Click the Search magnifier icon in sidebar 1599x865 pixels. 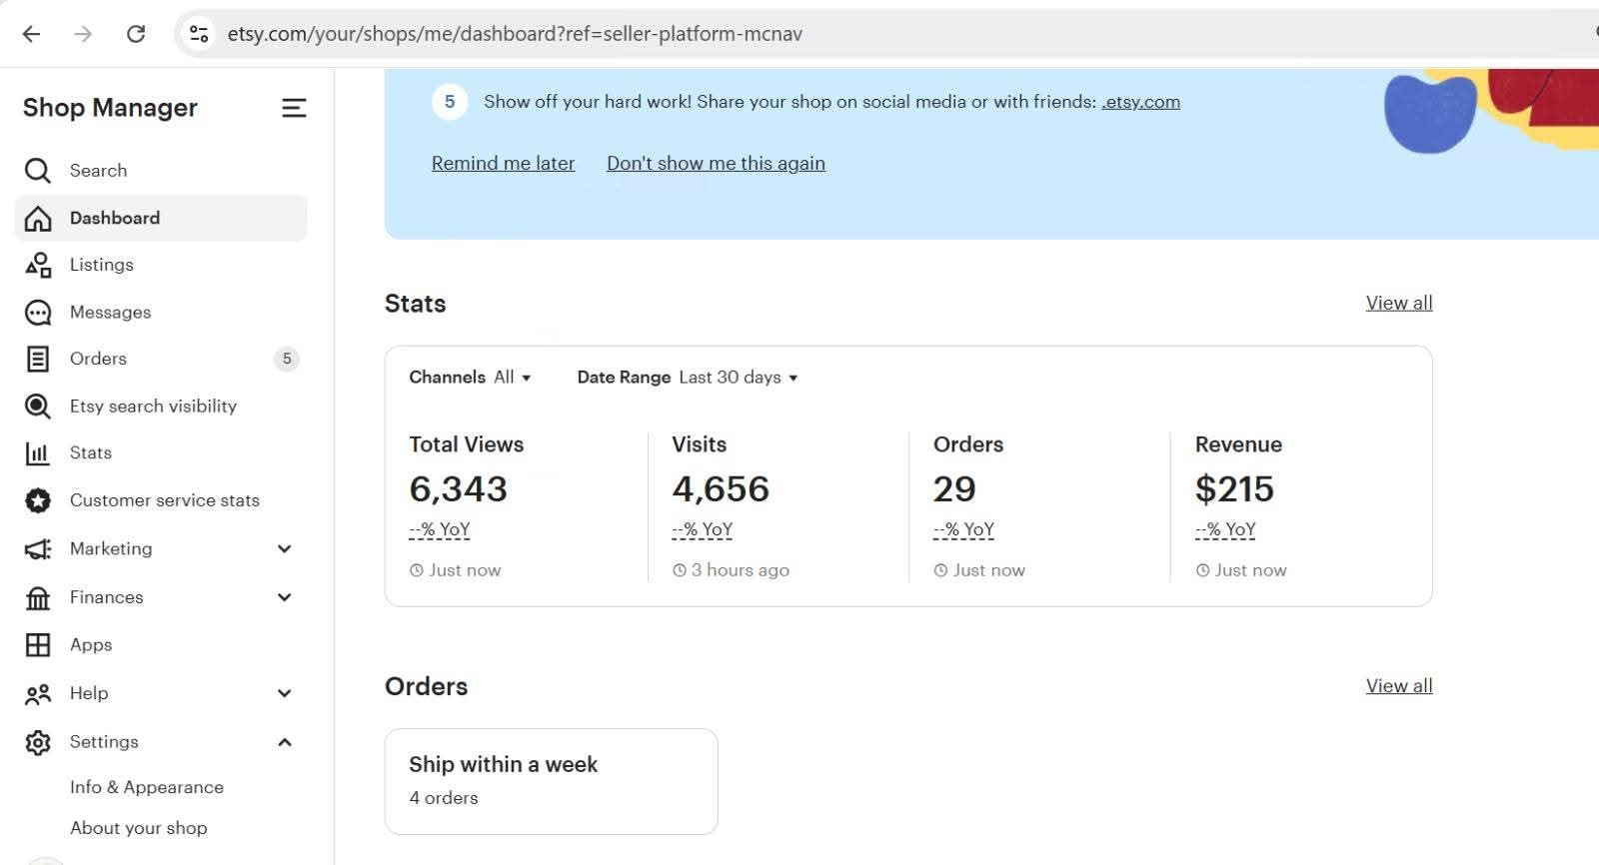pos(37,171)
